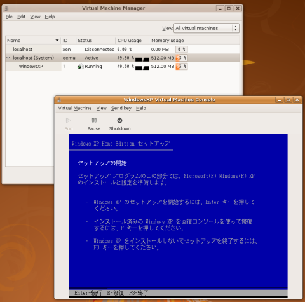Open Help menu in Virtual Machine Manager

50,17
